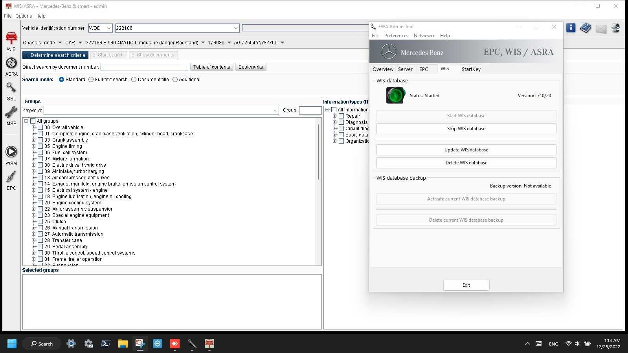Click the Bookmarks button

[251, 67]
